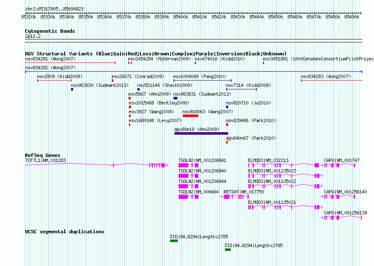Image resolution: width=374 pixels, height=266 pixels.
Task: Click the nsv818063 (Wang2007) label
Action: coord(208,112)
